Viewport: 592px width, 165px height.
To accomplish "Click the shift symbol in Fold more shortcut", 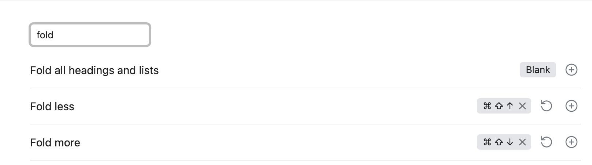I will (x=499, y=142).
